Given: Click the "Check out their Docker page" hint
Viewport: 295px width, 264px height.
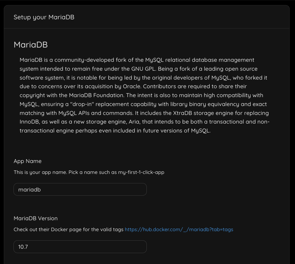Looking at the screenshot, I should point(69,229).
